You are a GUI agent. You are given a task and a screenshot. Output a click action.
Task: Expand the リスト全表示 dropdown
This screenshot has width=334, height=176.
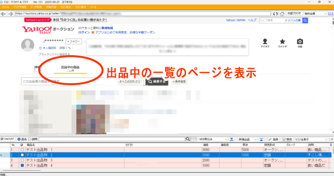click(x=326, y=139)
